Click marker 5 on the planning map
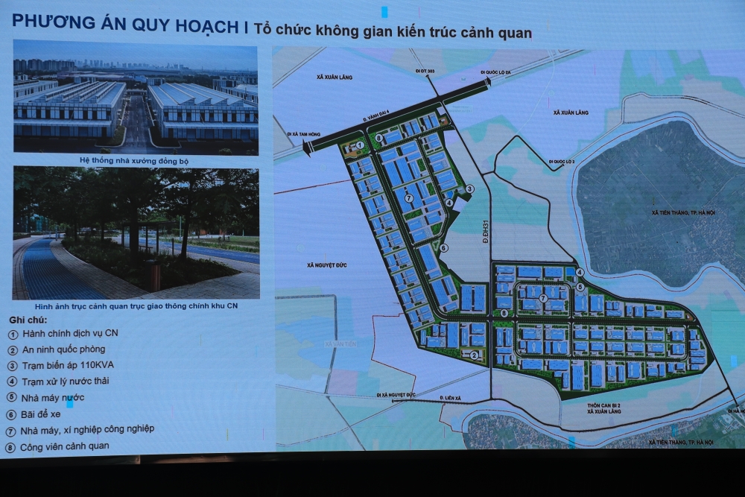Viewport: 745px width, 497px height. pyautogui.click(x=580, y=287)
